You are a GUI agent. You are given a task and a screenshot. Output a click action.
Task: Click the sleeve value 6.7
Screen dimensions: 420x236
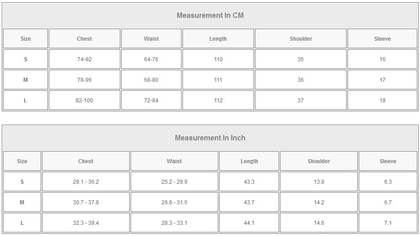[388, 202]
